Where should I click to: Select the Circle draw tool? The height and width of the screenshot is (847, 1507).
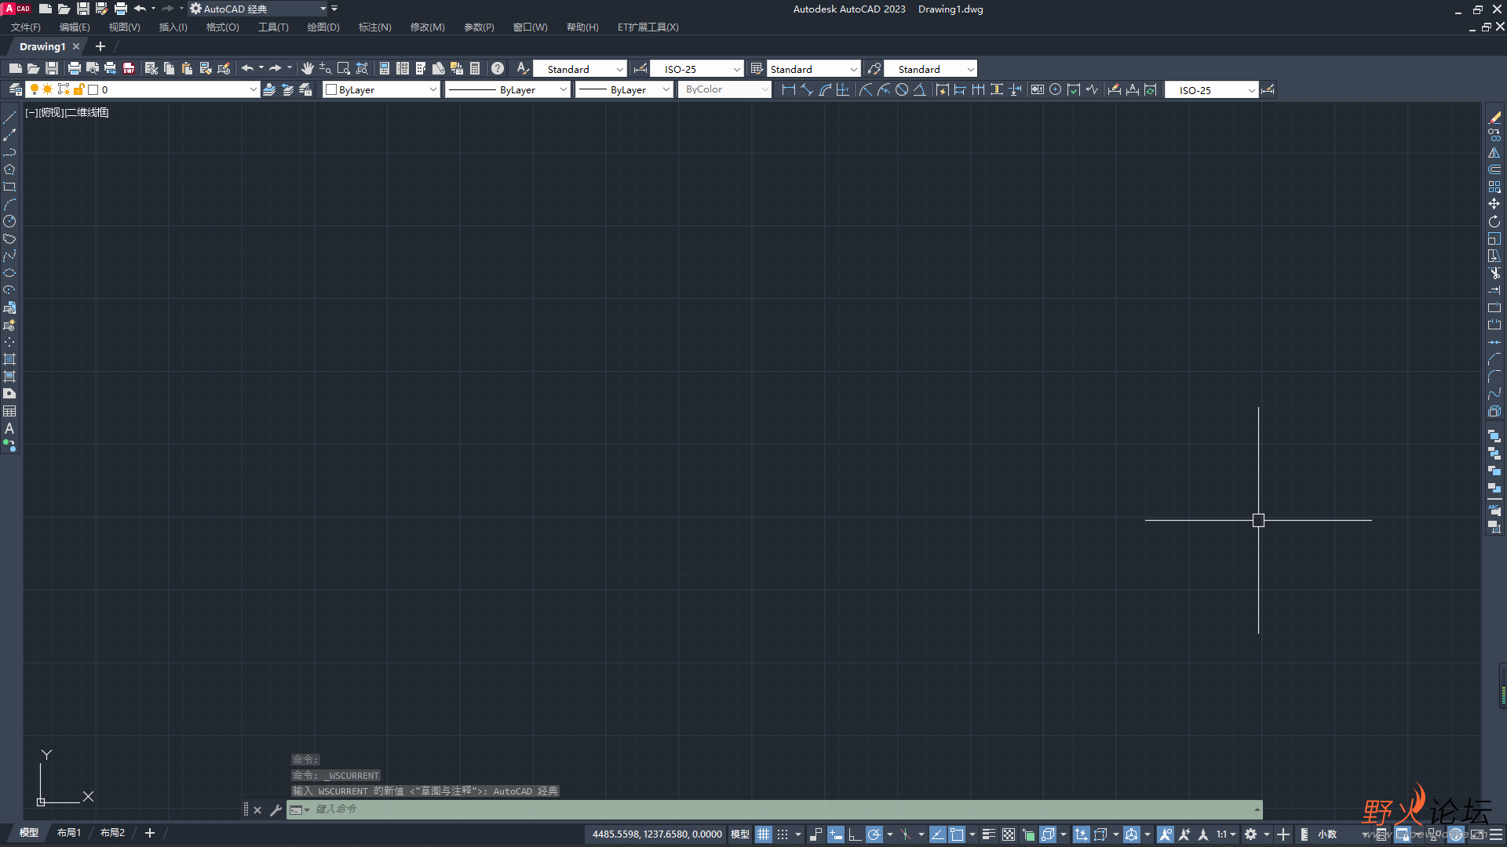9,221
